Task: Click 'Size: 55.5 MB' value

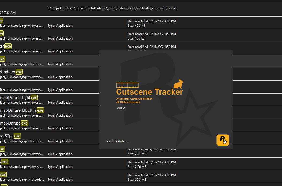Action: (x=137, y=180)
